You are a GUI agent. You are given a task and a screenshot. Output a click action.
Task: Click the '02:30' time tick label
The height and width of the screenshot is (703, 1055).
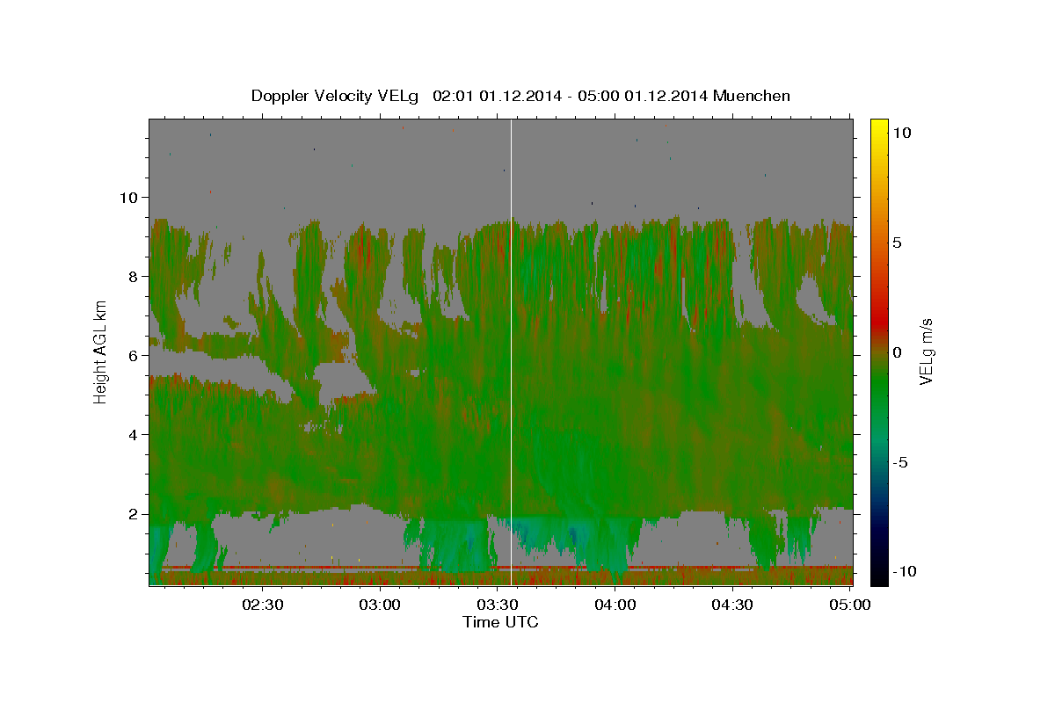point(263,605)
